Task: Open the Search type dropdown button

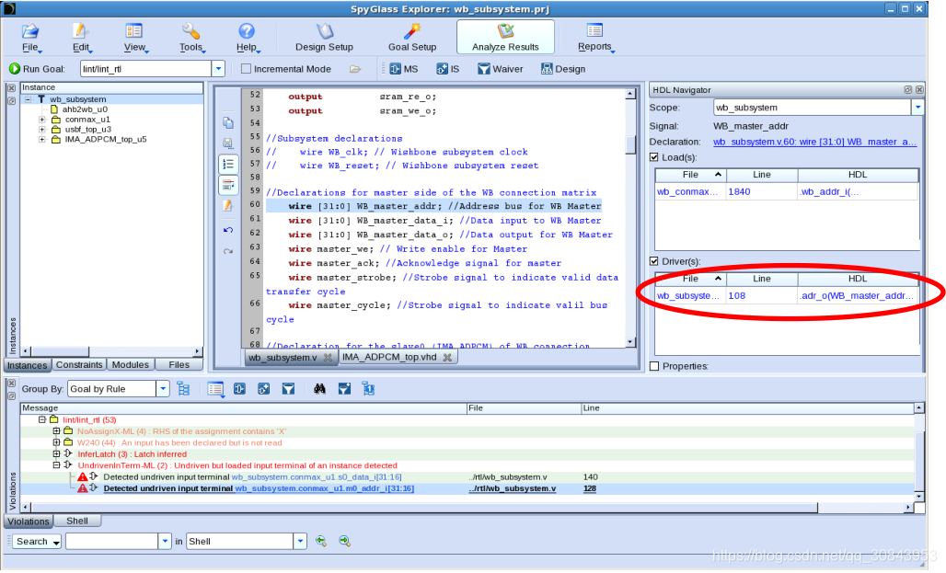Action: coord(37,541)
